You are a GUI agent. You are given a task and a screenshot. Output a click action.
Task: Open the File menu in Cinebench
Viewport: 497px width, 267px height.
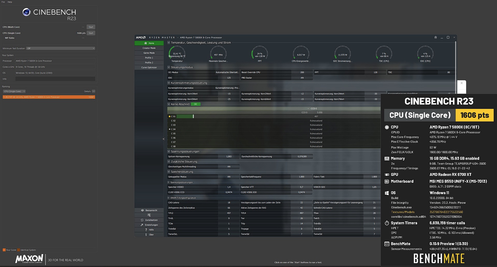tap(3, 2)
